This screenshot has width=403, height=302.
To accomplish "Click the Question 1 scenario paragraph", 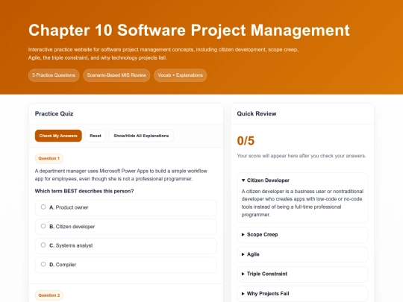I will [121, 175].
